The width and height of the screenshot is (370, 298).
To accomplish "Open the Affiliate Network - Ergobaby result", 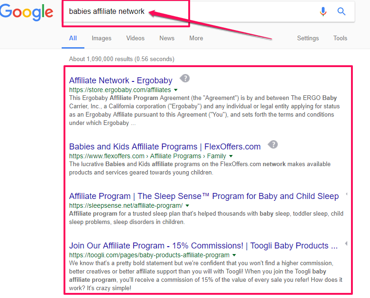I will (x=121, y=81).
